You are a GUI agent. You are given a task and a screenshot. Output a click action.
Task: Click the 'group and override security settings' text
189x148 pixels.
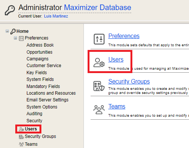[x=148, y=93]
